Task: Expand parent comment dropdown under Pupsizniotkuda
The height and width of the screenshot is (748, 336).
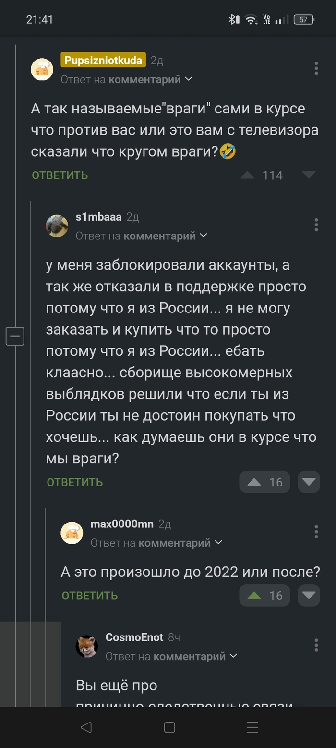Action: click(x=189, y=79)
